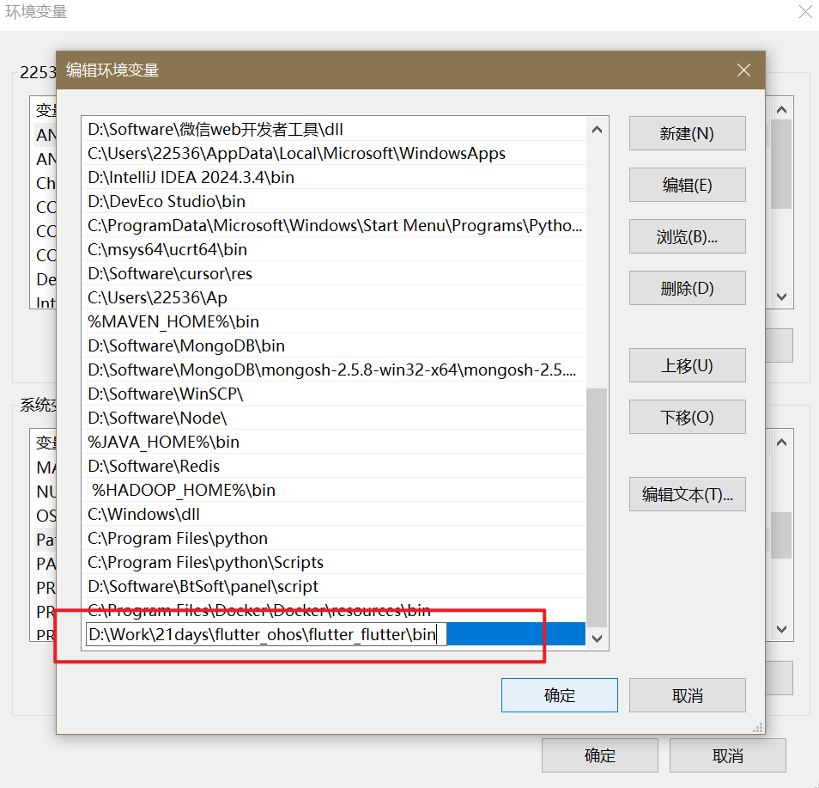Click path list scroll-down arrow
The height and width of the screenshot is (788, 819).
click(597, 638)
